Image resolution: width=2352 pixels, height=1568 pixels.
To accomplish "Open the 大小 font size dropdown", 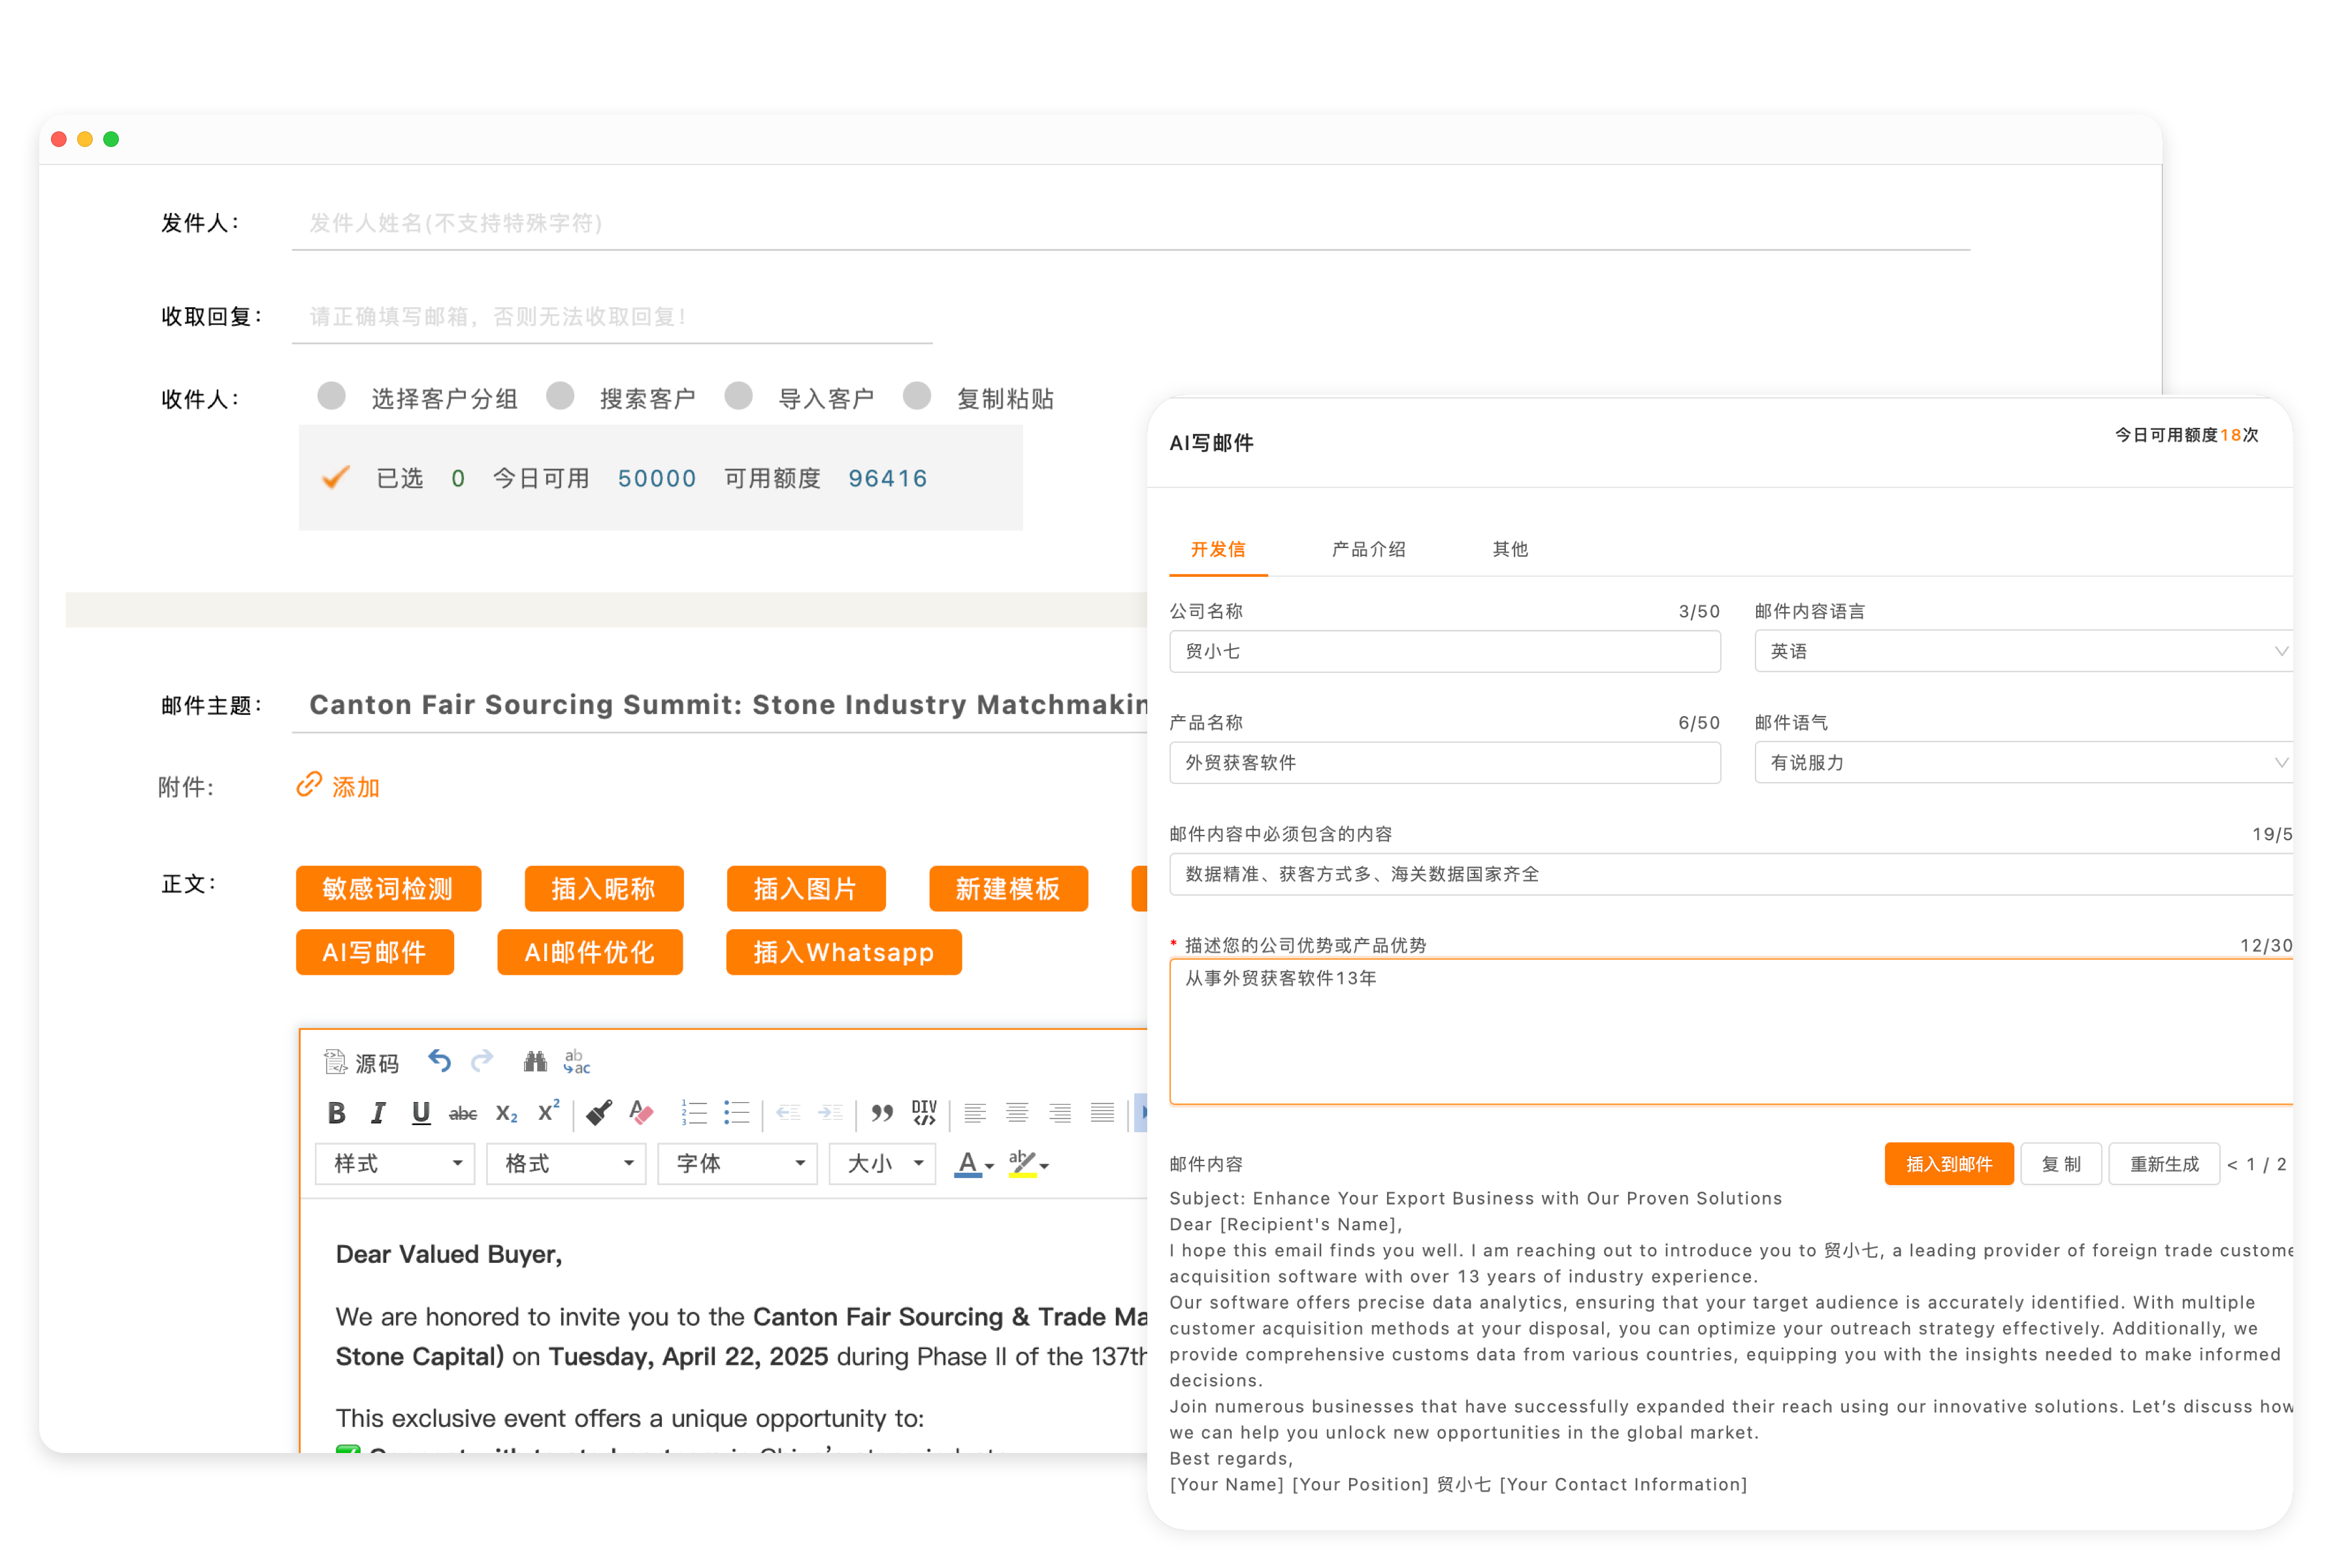I will click(882, 1164).
